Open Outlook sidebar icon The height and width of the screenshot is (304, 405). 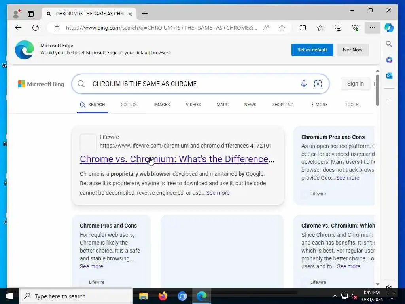click(389, 76)
